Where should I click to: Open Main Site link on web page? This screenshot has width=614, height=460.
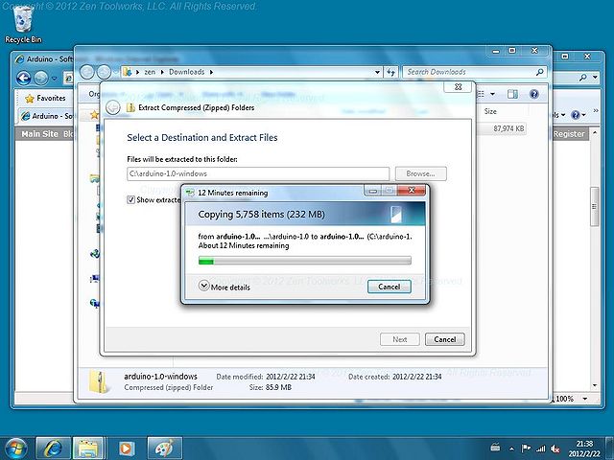(x=39, y=134)
